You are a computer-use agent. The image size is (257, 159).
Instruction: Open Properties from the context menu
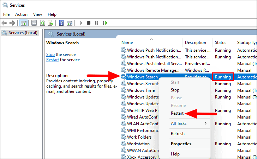tap(181, 144)
